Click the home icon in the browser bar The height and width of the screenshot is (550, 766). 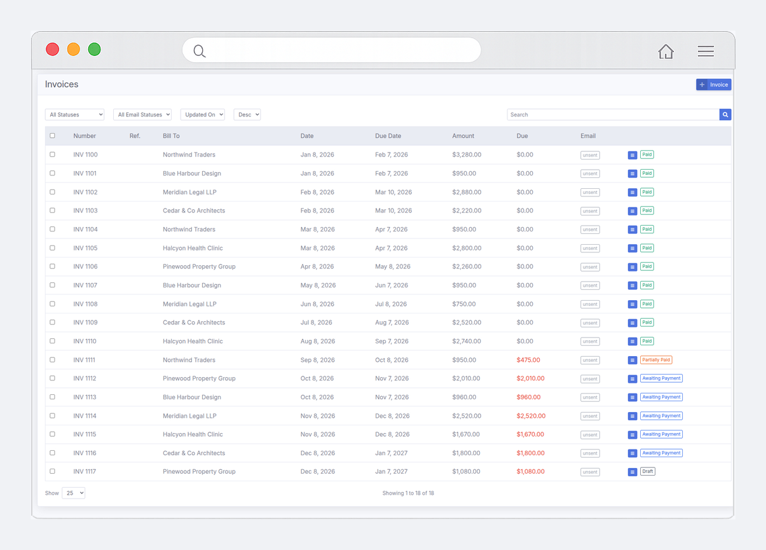click(x=666, y=52)
